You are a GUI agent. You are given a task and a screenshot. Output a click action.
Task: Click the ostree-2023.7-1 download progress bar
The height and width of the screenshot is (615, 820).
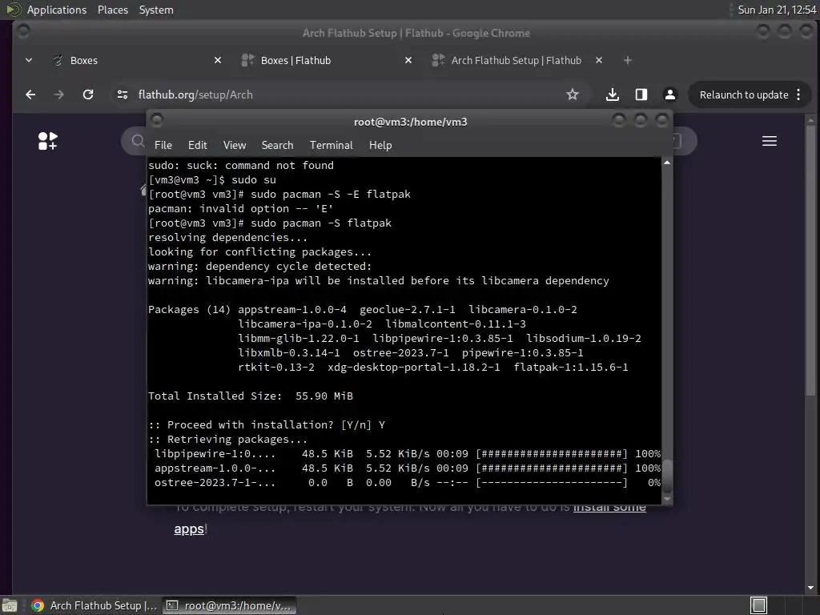552,483
